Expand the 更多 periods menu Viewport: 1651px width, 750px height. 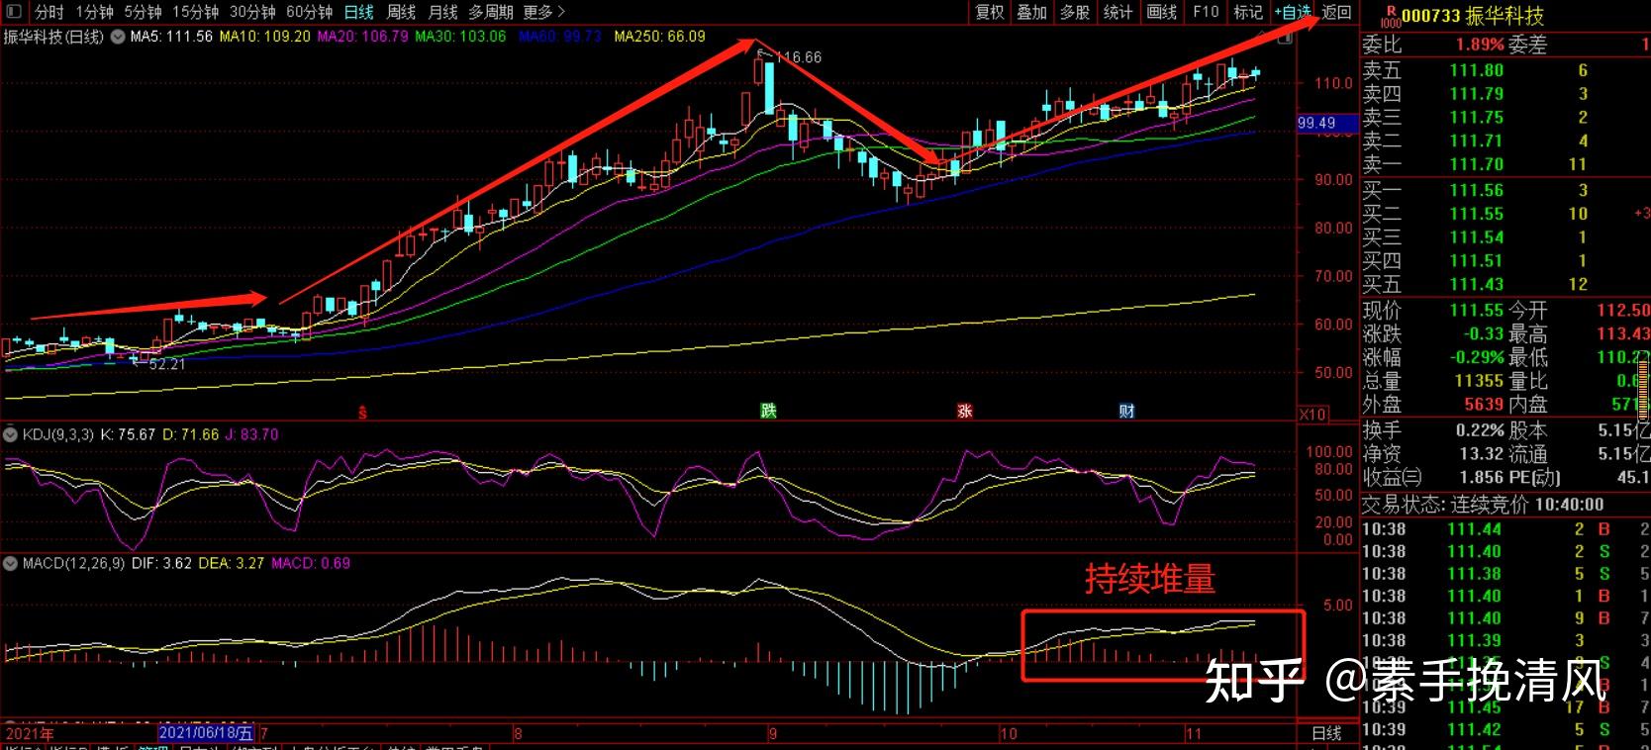click(543, 12)
